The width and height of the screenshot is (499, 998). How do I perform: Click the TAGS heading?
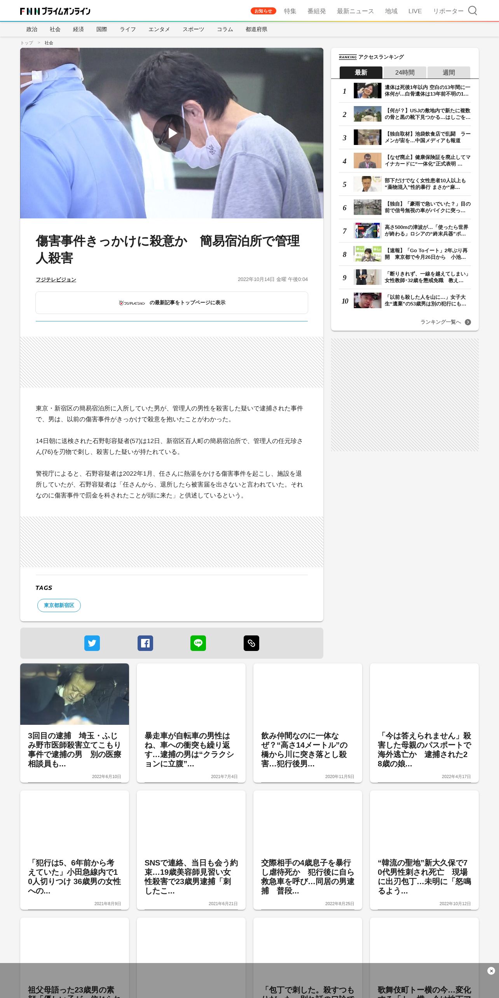(x=44, y=588)
